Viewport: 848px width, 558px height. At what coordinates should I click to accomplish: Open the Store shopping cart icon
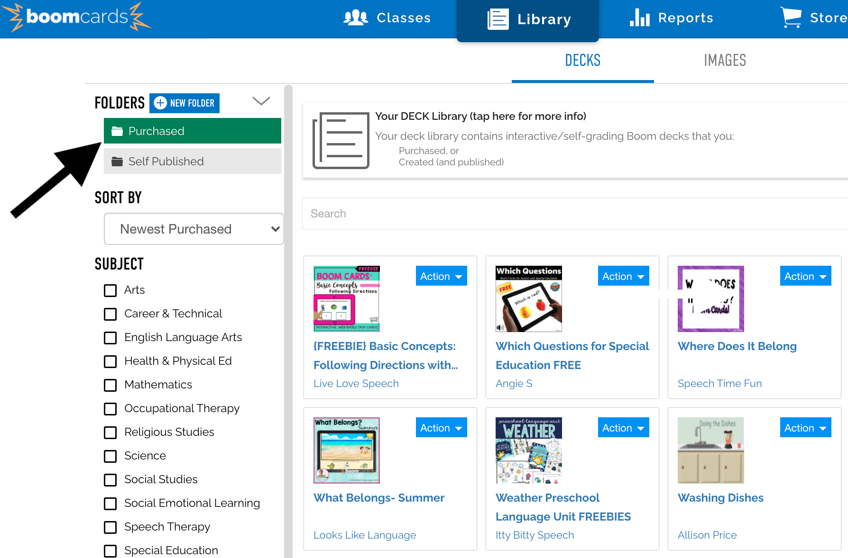coord(791,18)
